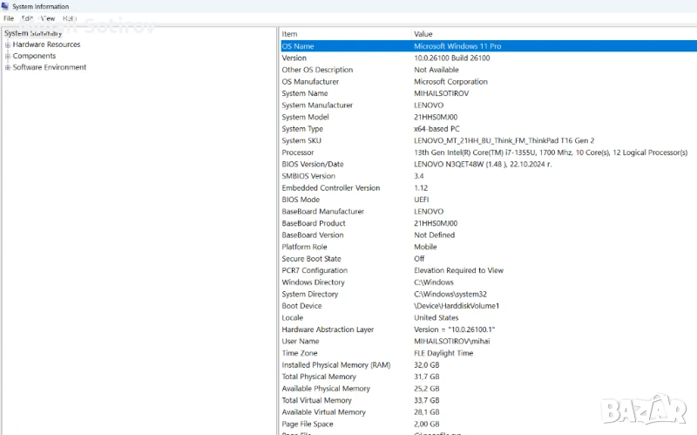Open the View menu
Viewport: 697px width, 435px height.
tap(48, 18)
